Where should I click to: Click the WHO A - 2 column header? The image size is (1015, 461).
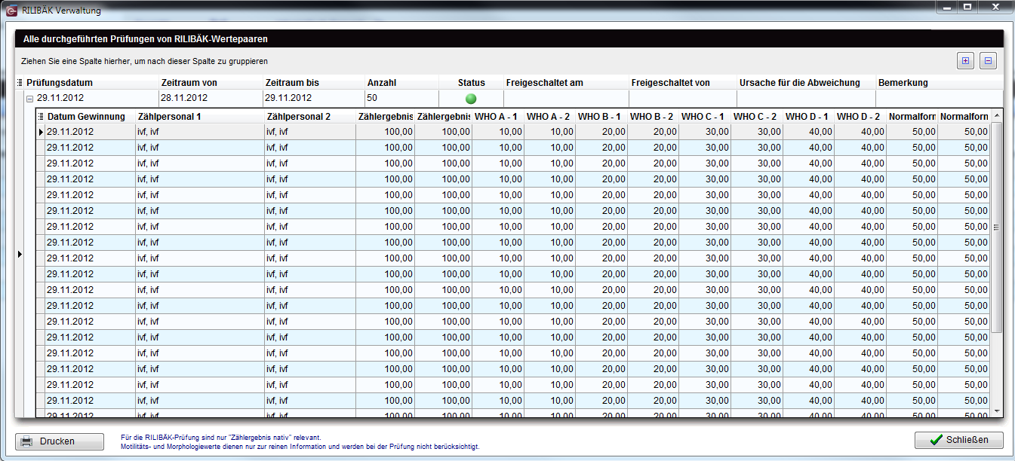(x=550, y=116)
